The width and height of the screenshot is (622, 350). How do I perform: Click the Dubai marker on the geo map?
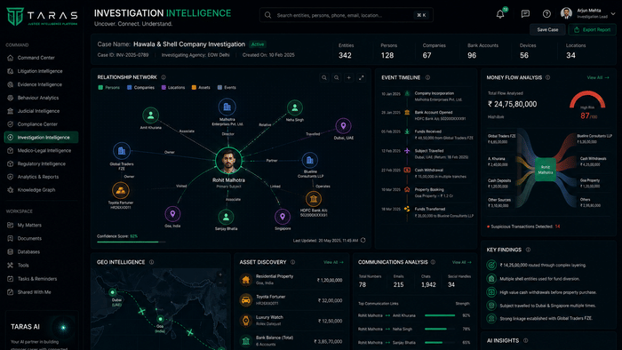[113, 292]
